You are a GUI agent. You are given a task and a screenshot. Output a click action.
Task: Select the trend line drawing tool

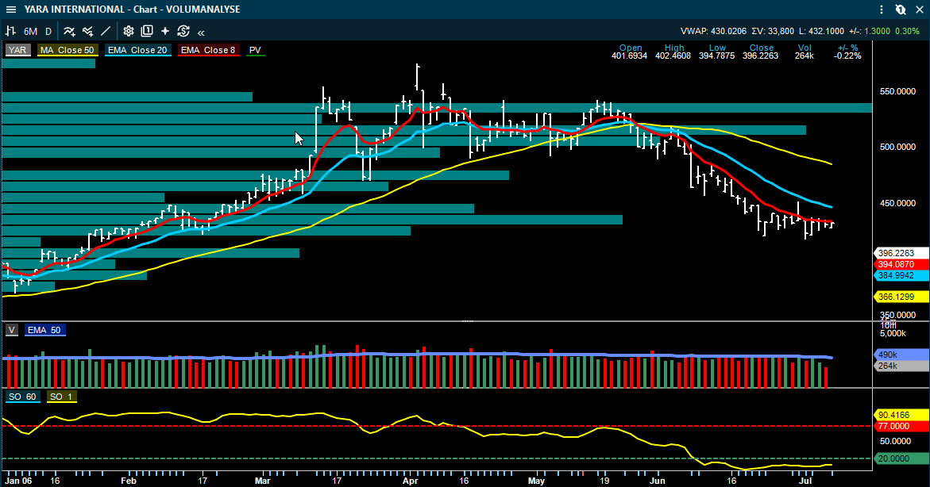(x=106, y=31)
